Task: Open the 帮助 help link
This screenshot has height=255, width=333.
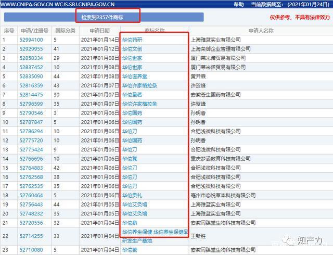Action: click(x=239, y=5)
